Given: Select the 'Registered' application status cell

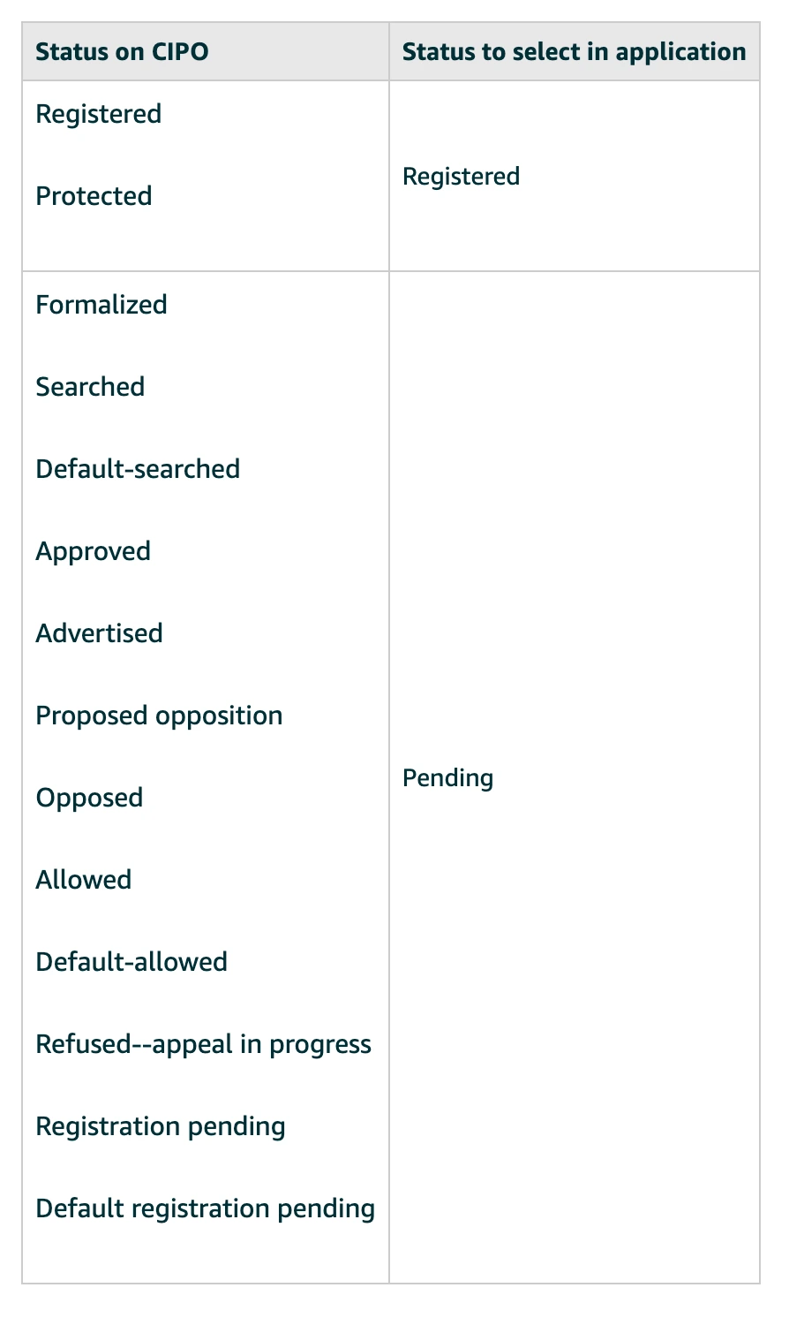Looking at the screenshot, I should tap(461, 177).
